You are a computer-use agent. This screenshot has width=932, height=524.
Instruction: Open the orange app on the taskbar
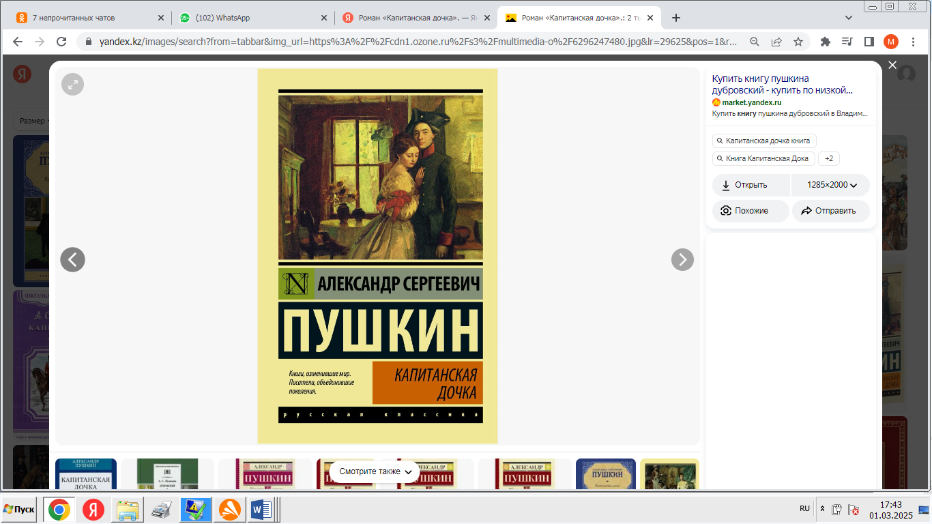click(x=230, y=510)
